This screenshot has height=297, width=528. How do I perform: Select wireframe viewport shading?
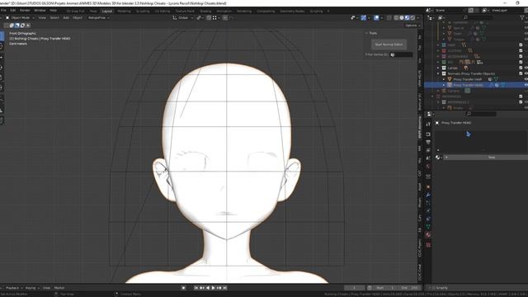point(396,17)
